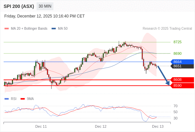The height and width of the screenshot is (132, 195).
Task: Click the red 8590 support price tag
Action: (x=182, y=85)
